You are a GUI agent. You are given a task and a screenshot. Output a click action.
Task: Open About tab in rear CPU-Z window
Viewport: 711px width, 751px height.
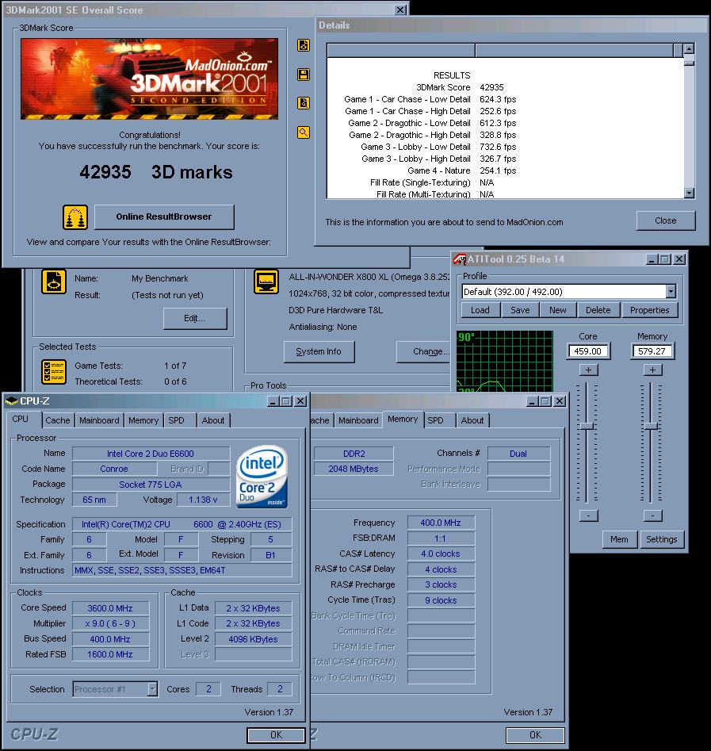(472, 420)
